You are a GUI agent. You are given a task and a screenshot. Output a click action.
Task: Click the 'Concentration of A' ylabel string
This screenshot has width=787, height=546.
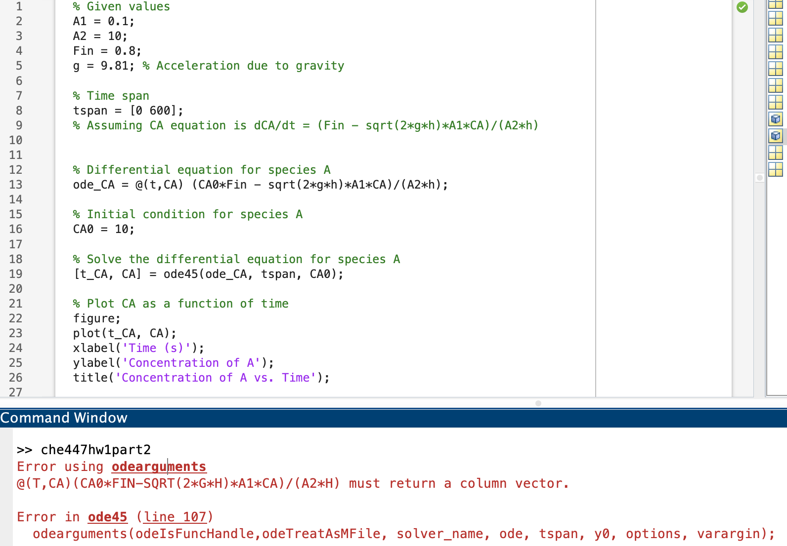[x=191, y=363]
